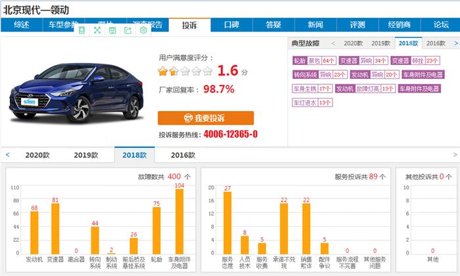Open the 车型参数 navigation tab
460x276 pixels.
(x=63, y=24)
